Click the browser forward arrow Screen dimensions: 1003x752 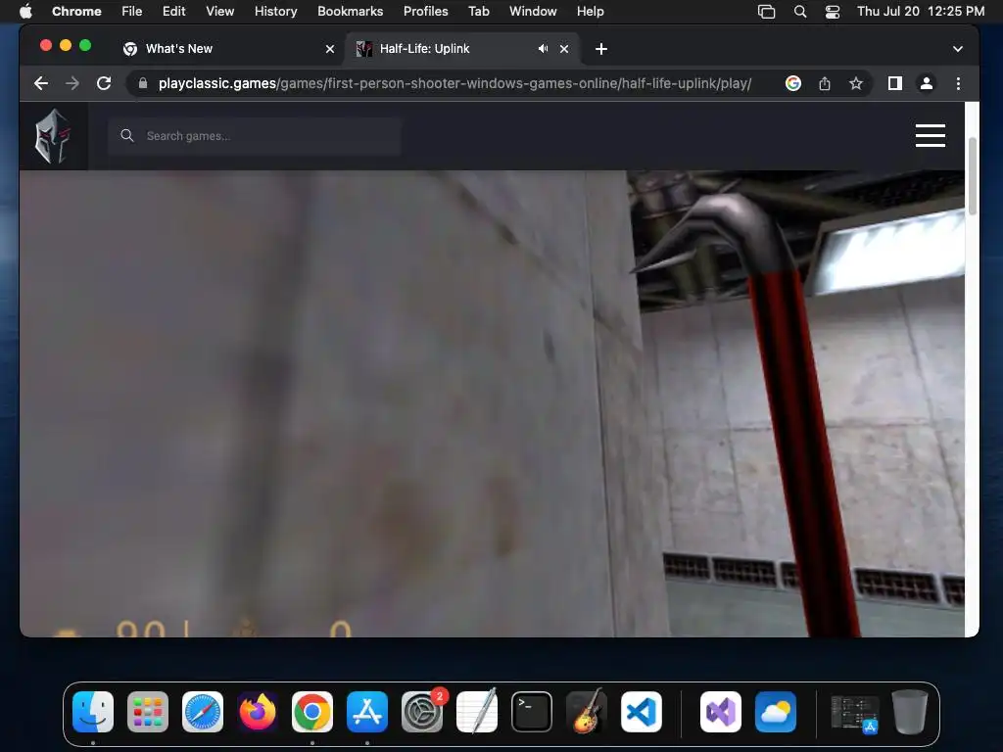tap(72, 83)
